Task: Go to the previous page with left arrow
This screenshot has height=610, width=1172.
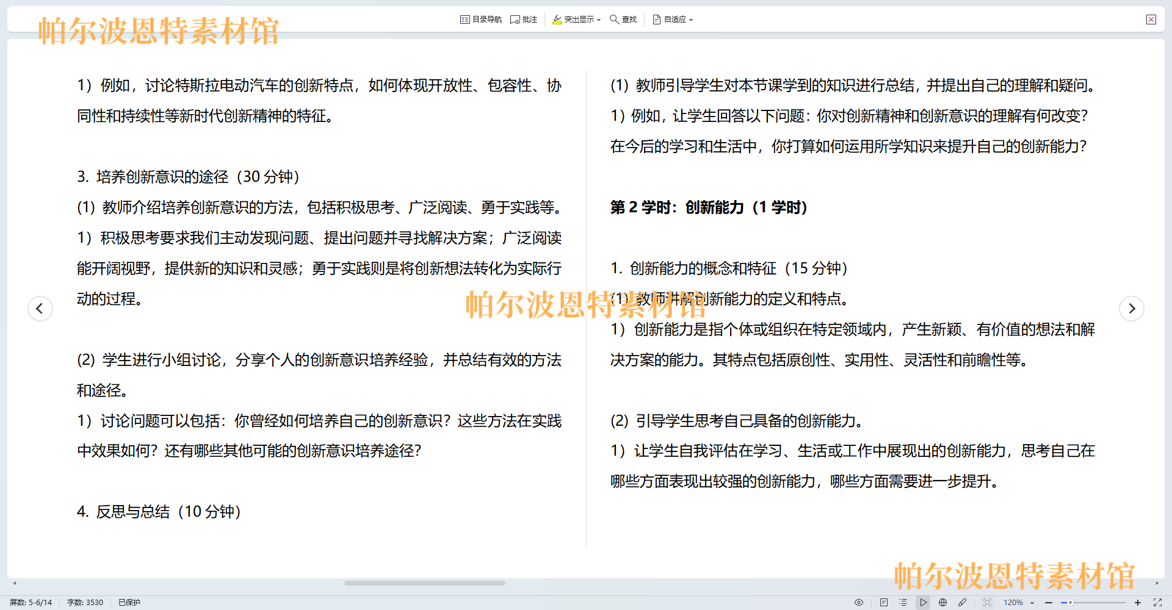Action: coord(40,308)
